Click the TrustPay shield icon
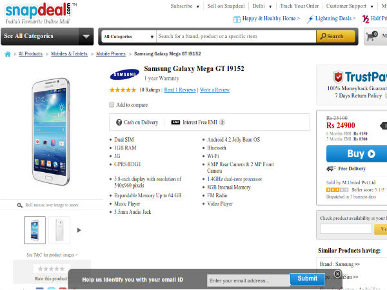 [338, 77]
